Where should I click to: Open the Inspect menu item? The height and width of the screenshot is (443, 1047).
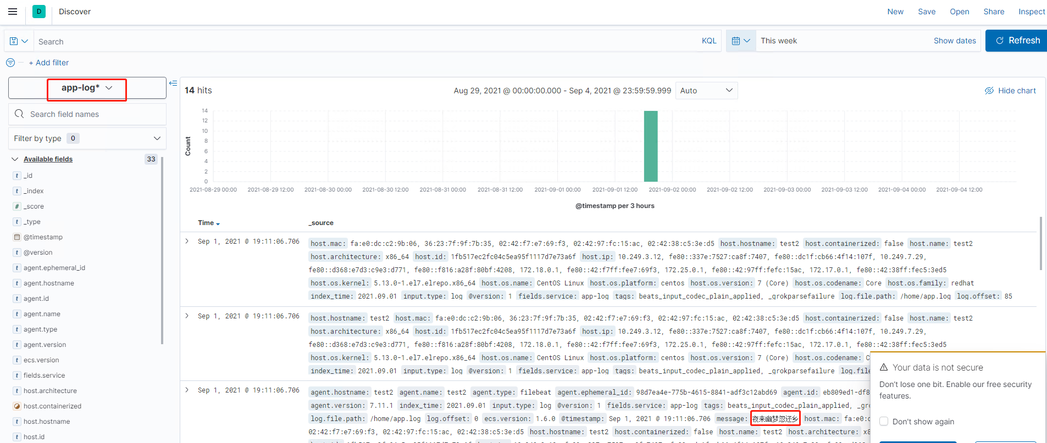(x=1032, y=12)
